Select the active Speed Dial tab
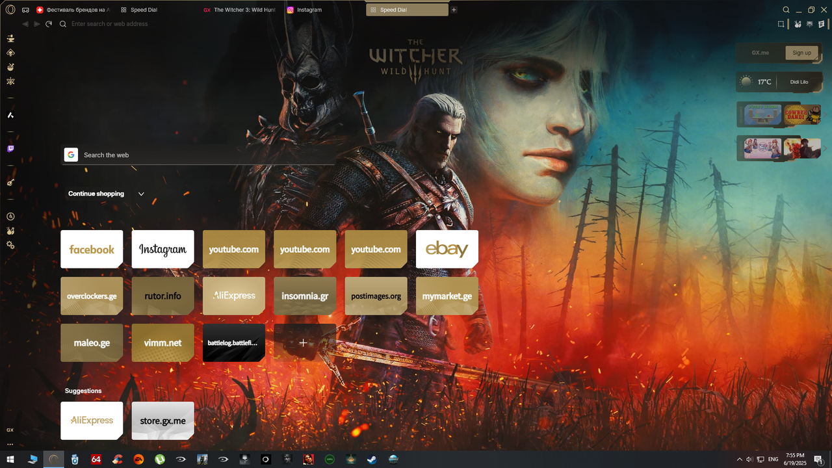 tap(407, 10)
